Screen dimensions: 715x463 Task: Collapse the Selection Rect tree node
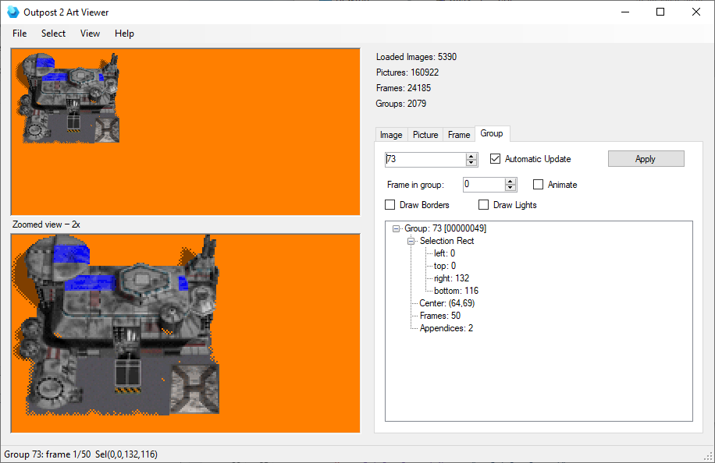pos(411,241)
